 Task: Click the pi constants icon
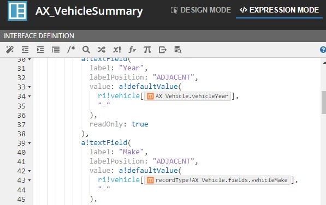(x=147, y=50)
